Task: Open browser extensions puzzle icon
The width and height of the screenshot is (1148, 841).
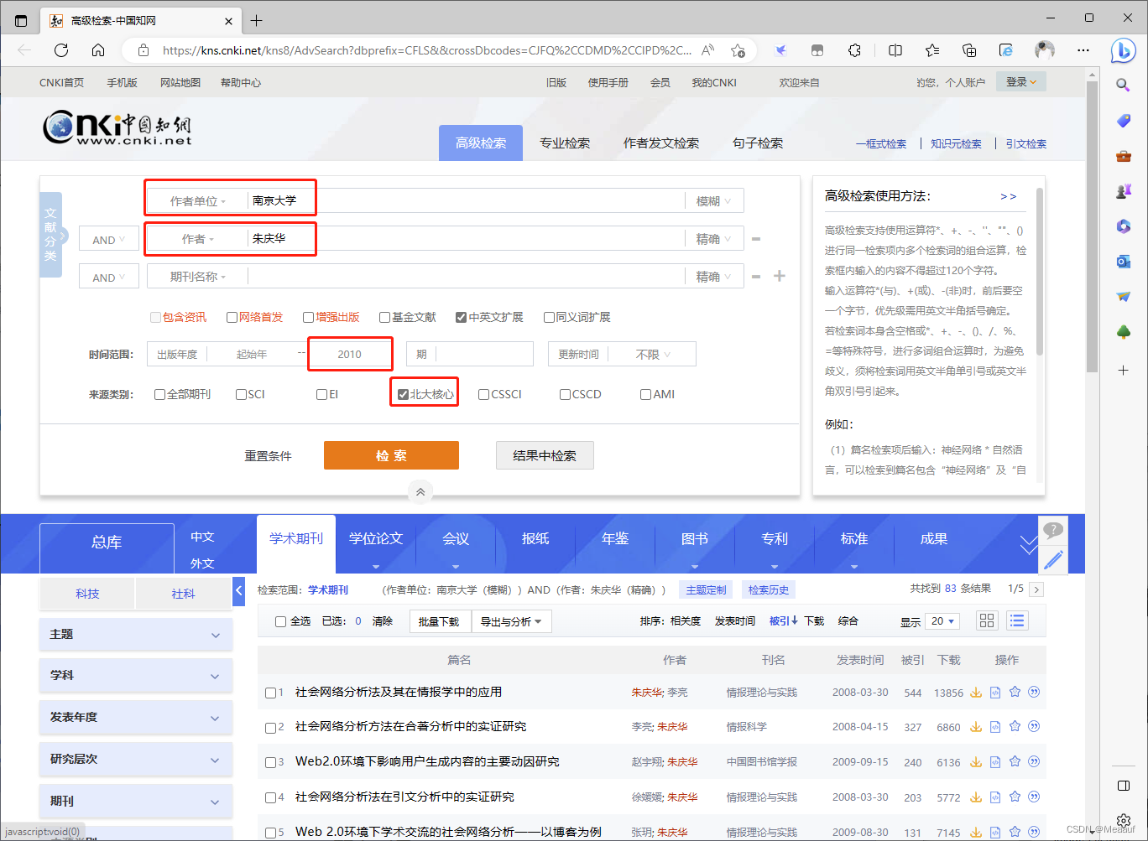Action: pos(854,50)
